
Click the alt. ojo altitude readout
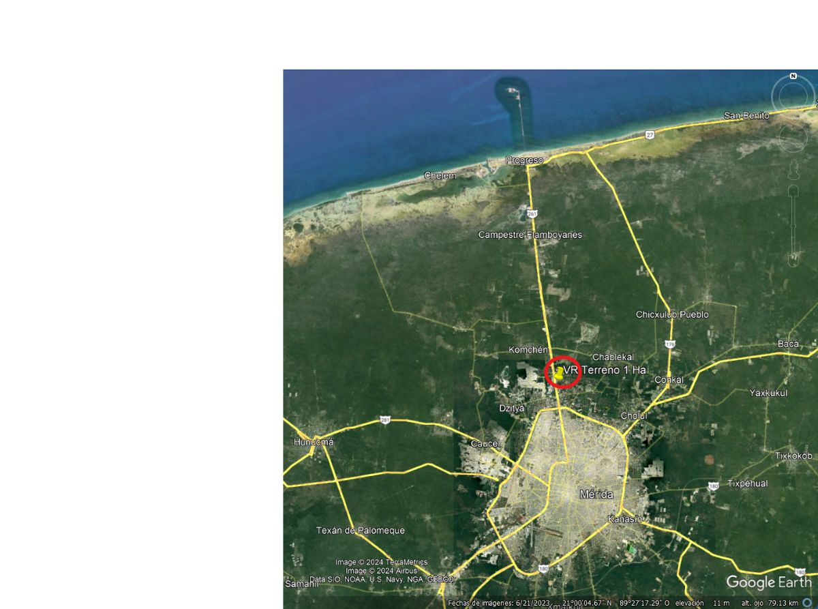click(770, 604)
